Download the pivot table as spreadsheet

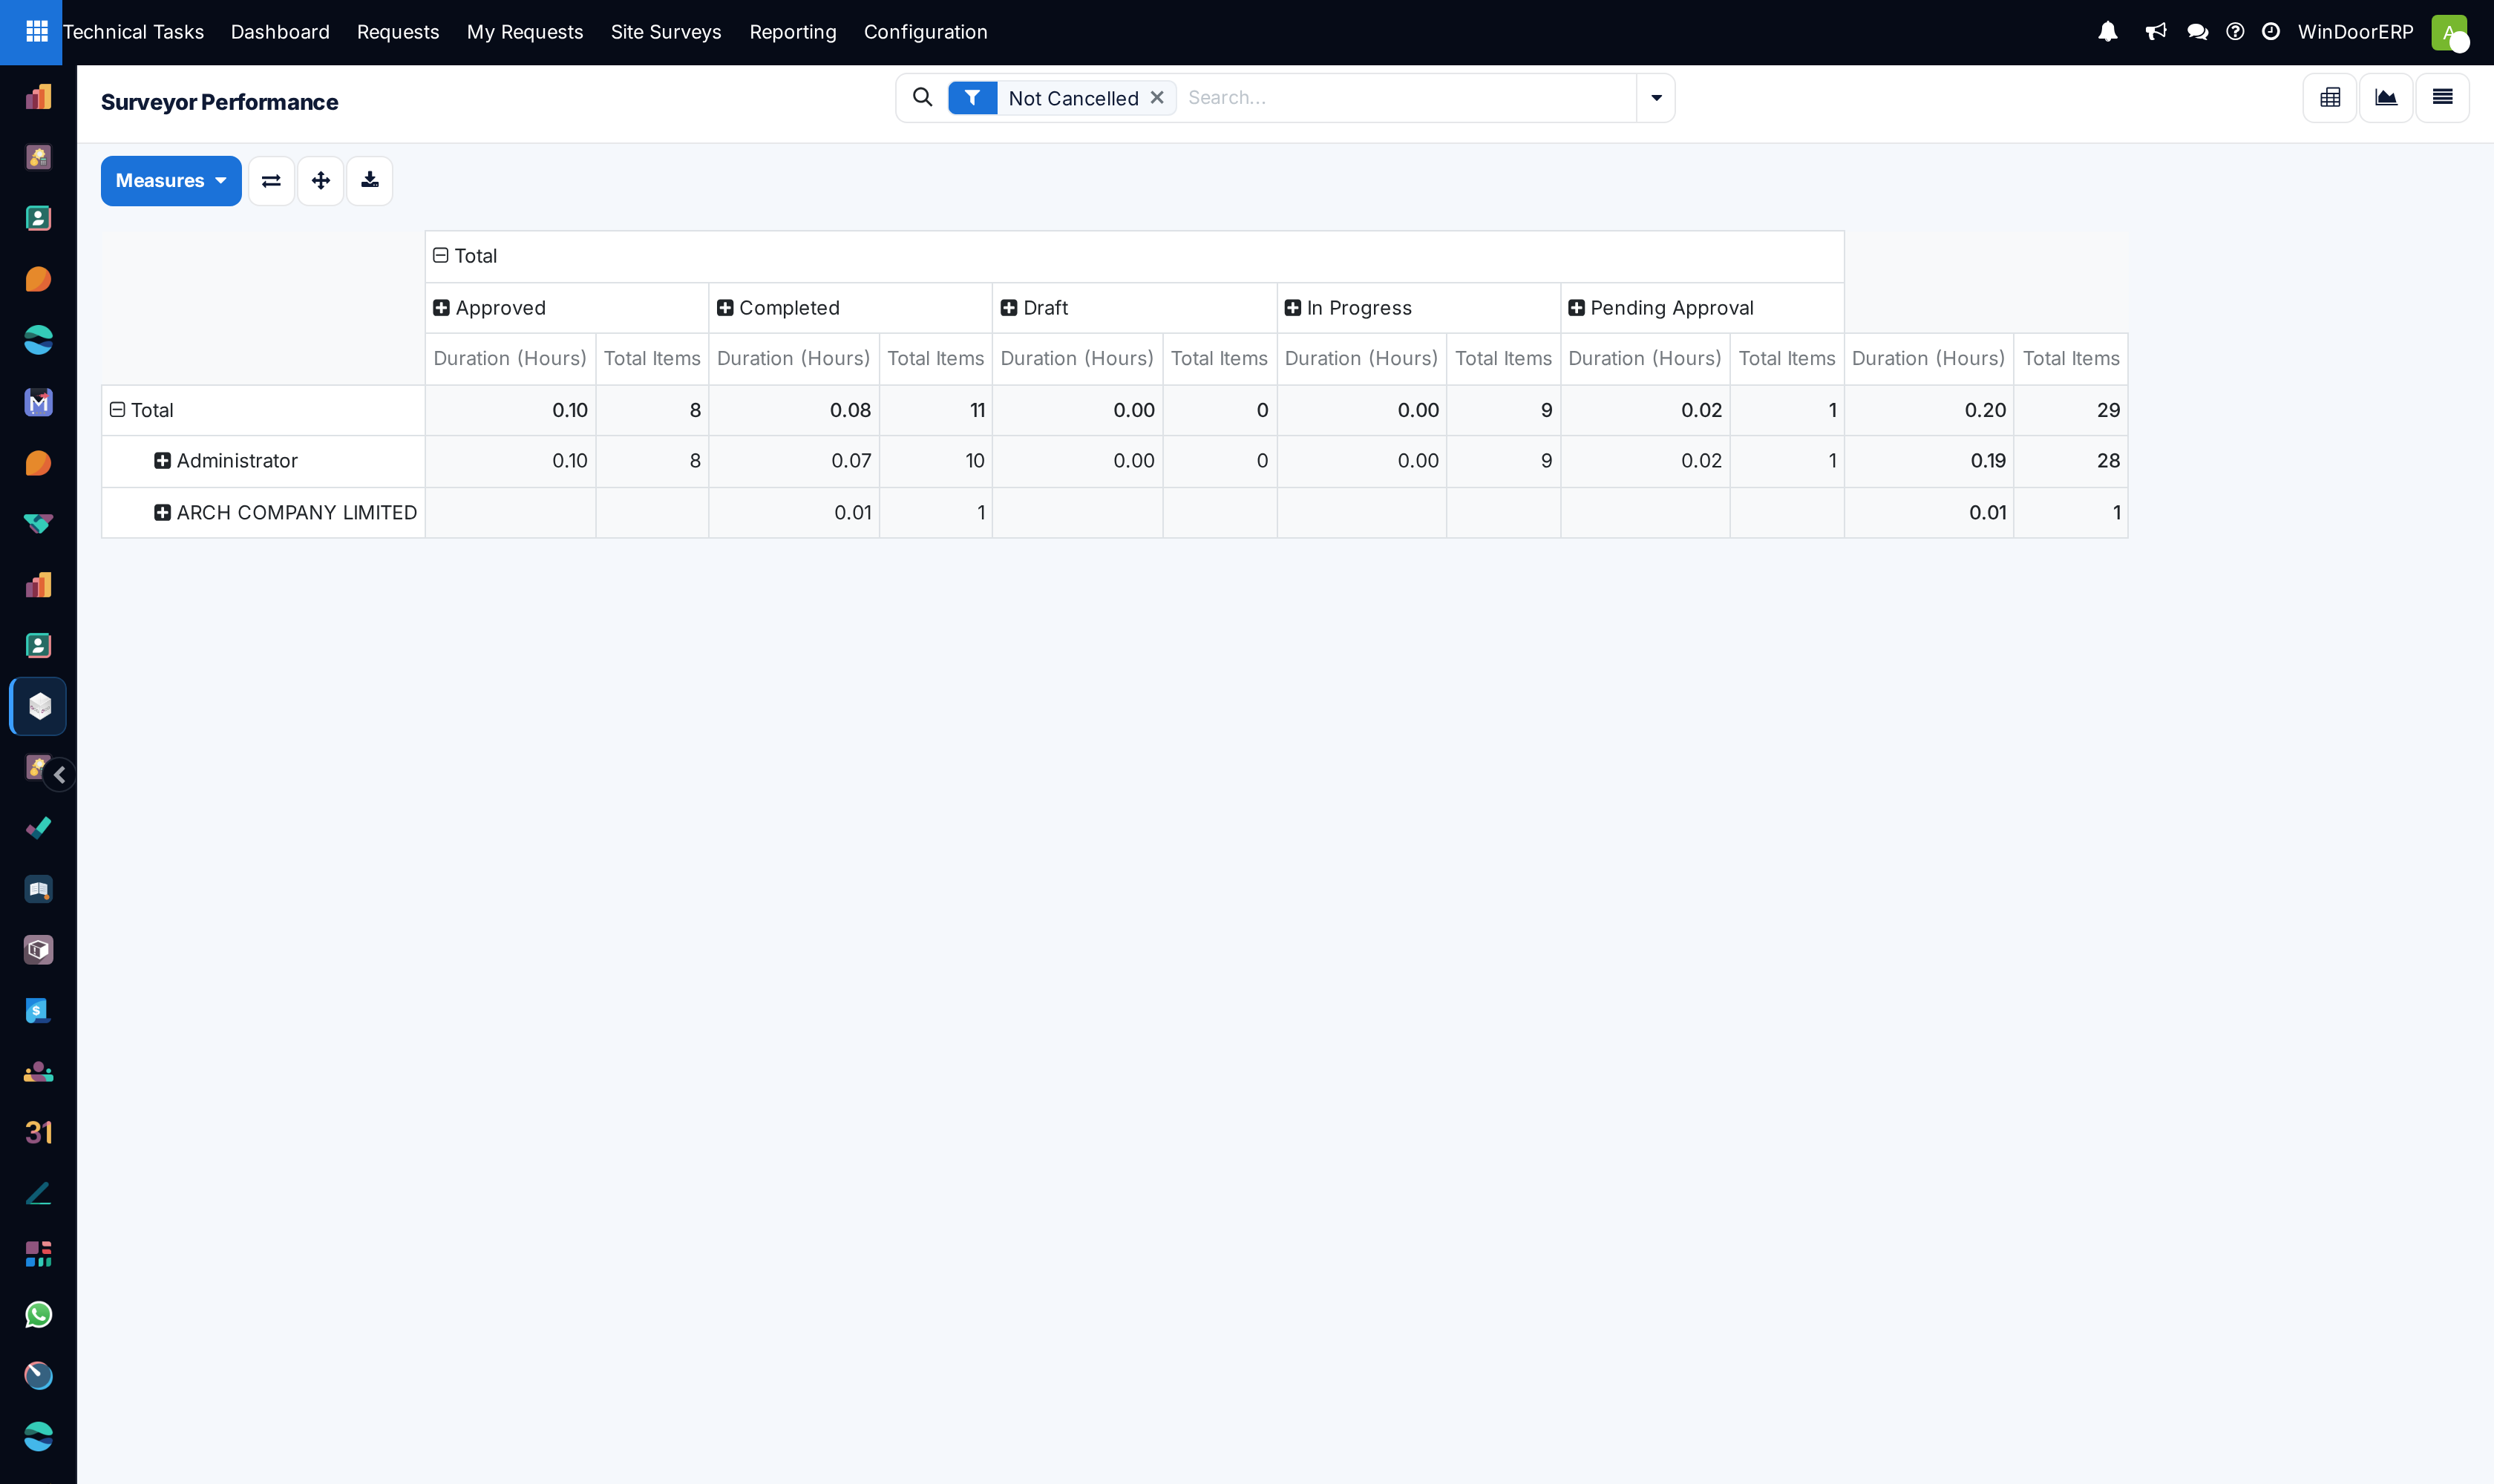[x=369, y=181]
